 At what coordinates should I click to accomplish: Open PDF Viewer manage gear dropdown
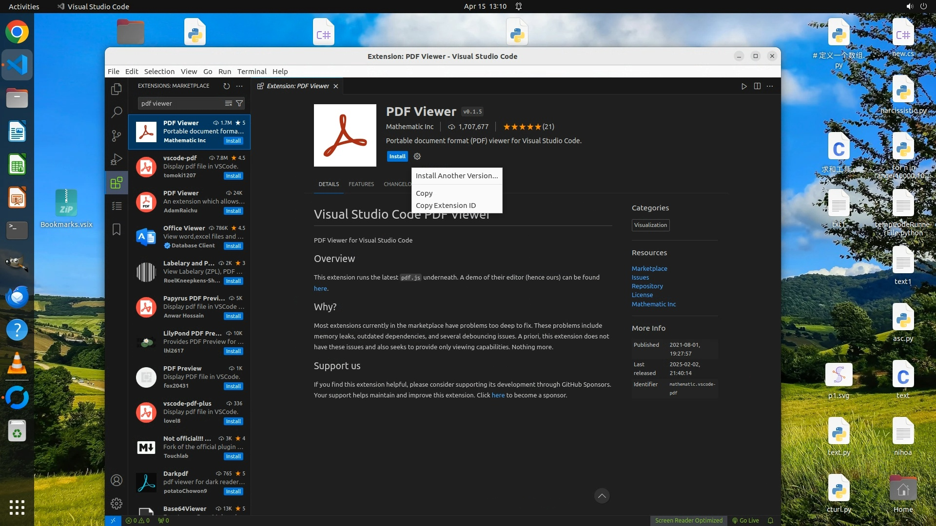pyautogui.click(x=417, y=156)
